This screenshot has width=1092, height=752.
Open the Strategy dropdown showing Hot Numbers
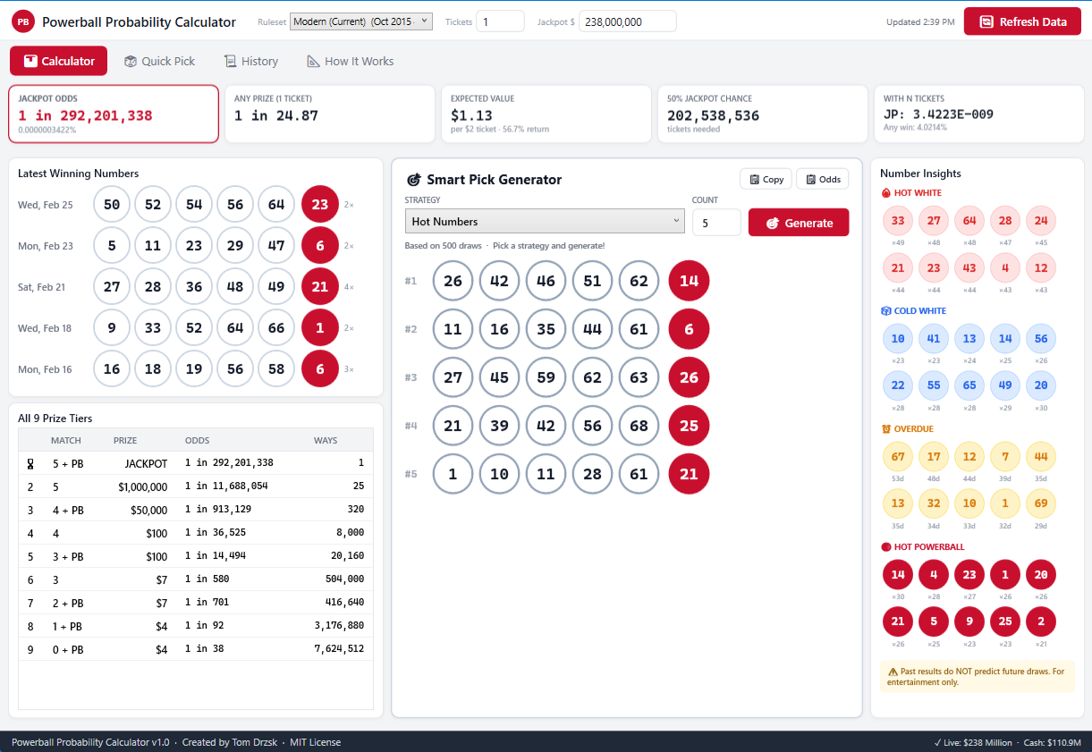tap(545, 221)
